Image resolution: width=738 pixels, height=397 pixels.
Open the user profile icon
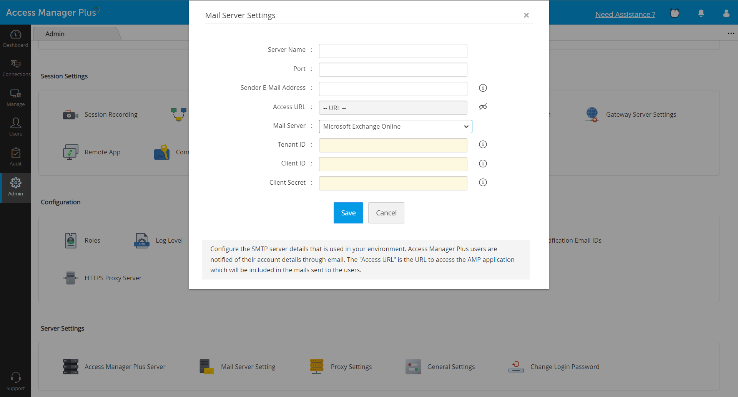(x=726, y=14)
